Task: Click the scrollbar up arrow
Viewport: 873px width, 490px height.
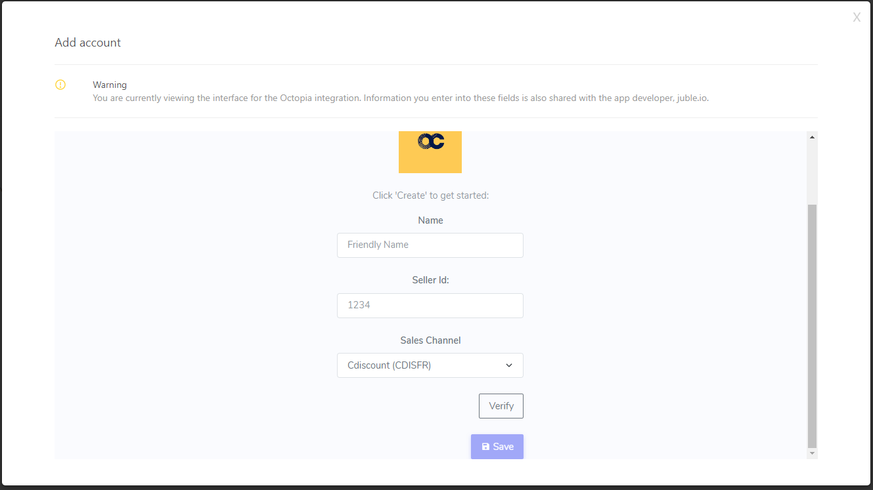Action: pyautogui.click(x=812, y=137)
